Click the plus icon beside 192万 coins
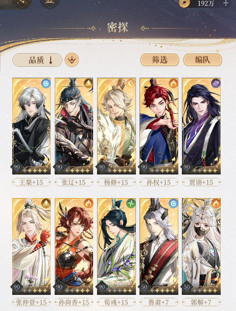 [226, 3]
